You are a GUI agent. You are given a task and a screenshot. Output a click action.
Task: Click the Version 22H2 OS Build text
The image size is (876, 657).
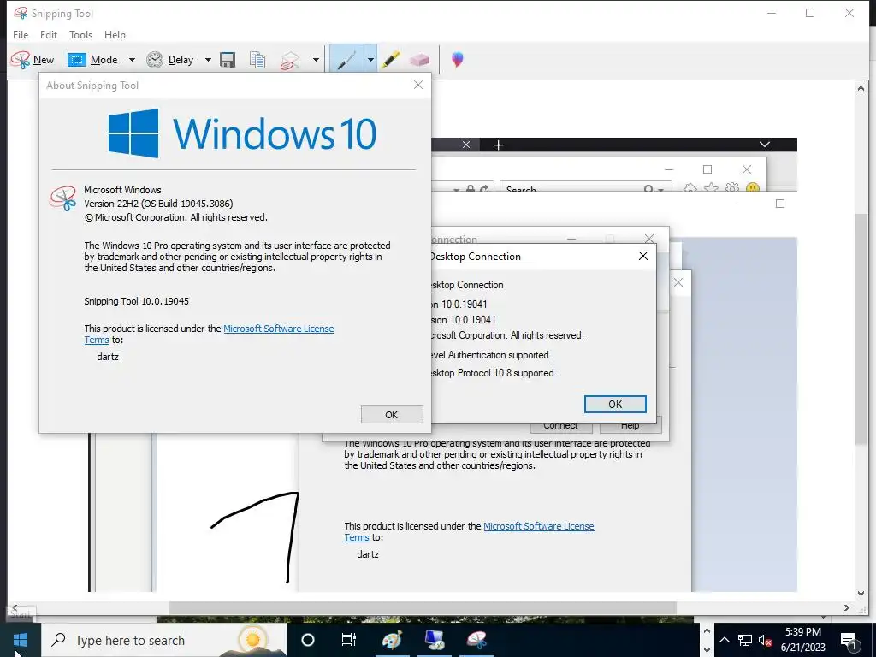pos(158,204)
